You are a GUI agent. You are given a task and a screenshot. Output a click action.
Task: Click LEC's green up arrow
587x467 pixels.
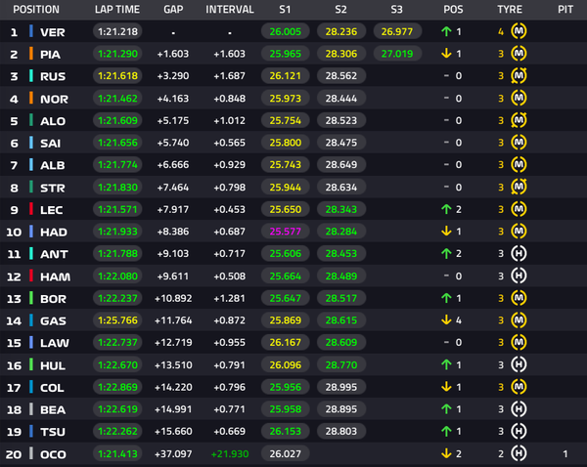click(x=446, y=209)
